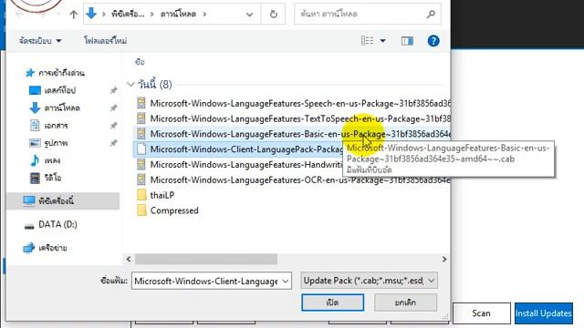Click the cab icon of TextToSpeech file
The image size is (584, 328).
(x=141, y=118)
